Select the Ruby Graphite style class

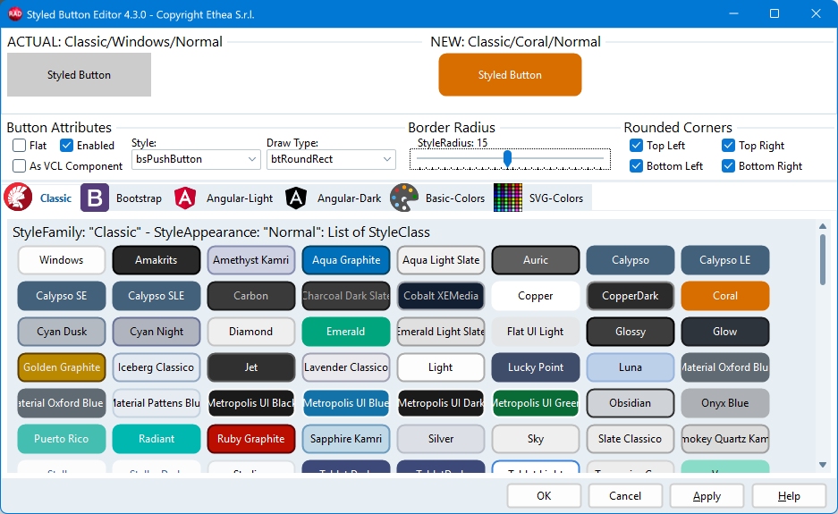[x=250, y=439]
